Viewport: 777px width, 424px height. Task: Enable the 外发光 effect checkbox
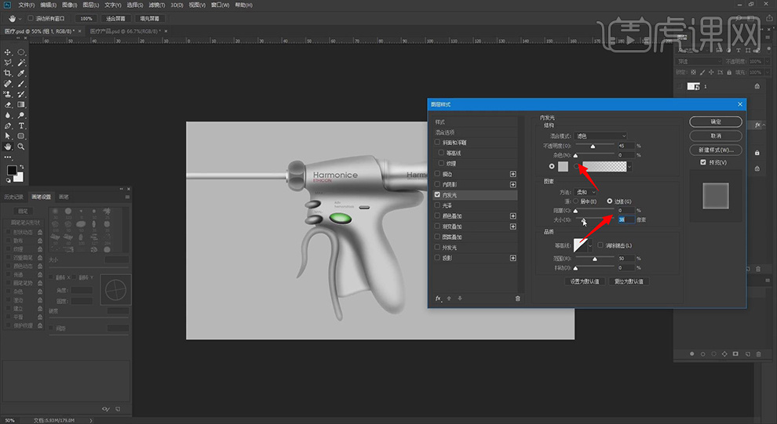(x=438, y=248)
